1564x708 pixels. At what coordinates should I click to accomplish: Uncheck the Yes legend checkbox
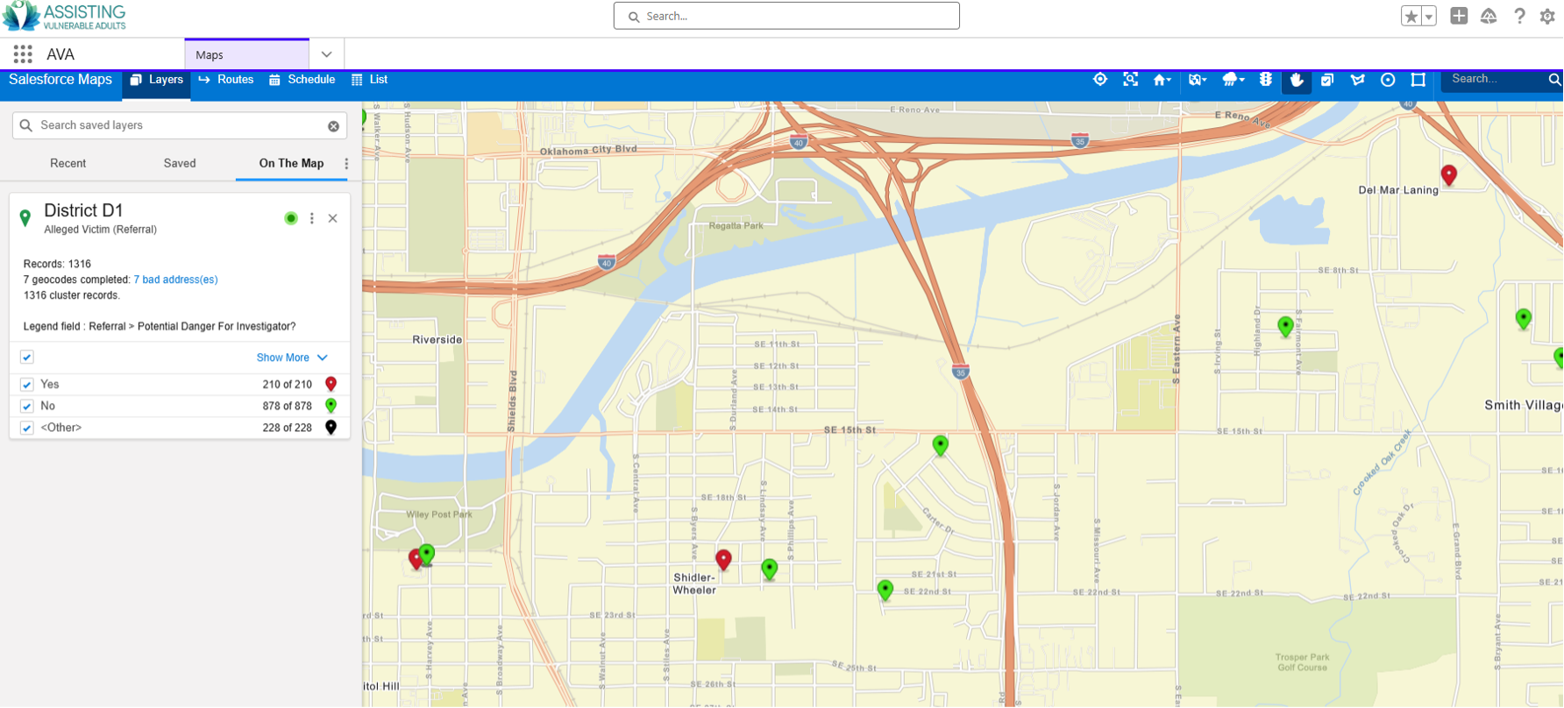coord(27,385)
